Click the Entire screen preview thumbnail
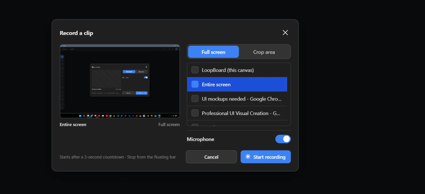This screenshot has height=194, width=425. pyautogui.click(x=120, y=81)
